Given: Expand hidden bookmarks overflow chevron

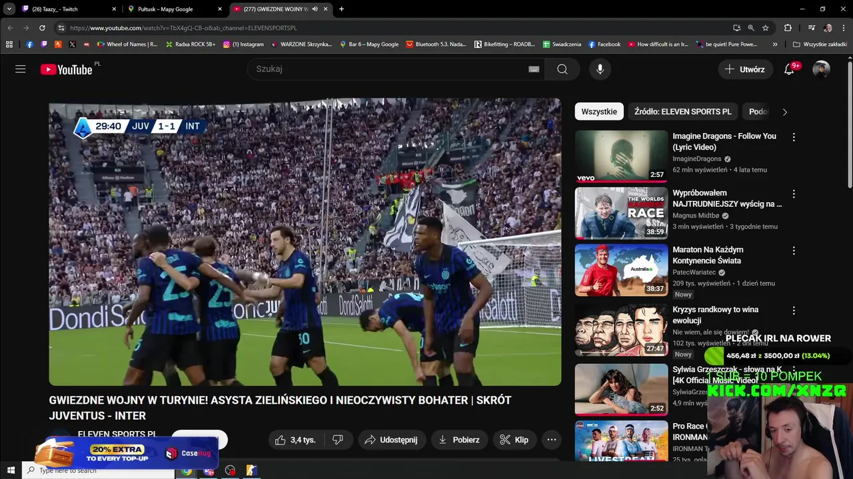Looking at the screenshot, I should click(x=774, y=45).
